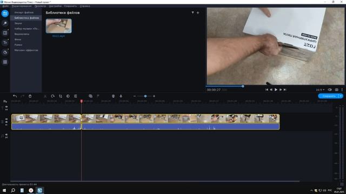The width and height of the screenshot is (346, 194).
Task: Jump to start of the preview
Action: pyautogui.click(x=267, y=90)
